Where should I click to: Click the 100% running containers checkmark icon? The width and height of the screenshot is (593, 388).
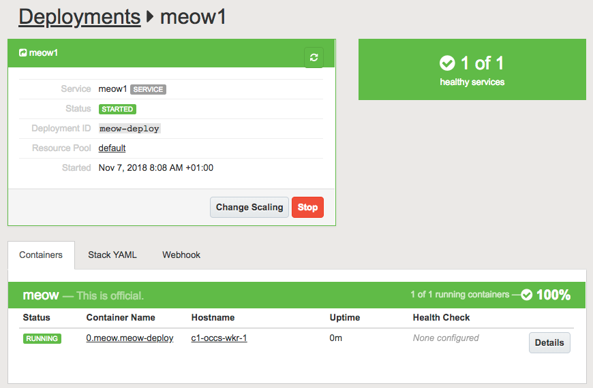tap(527, 295)
